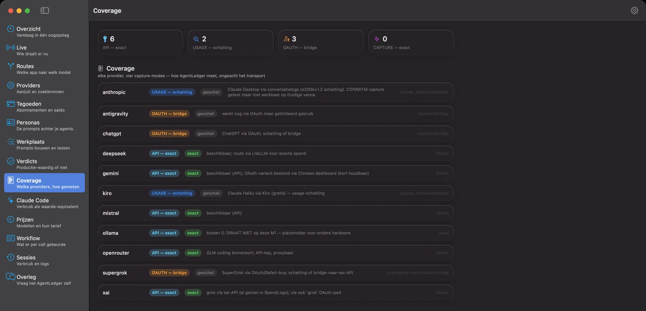Click the API — exact badge for openrouter
Viewport: 646px width, 311px height.
164,253
